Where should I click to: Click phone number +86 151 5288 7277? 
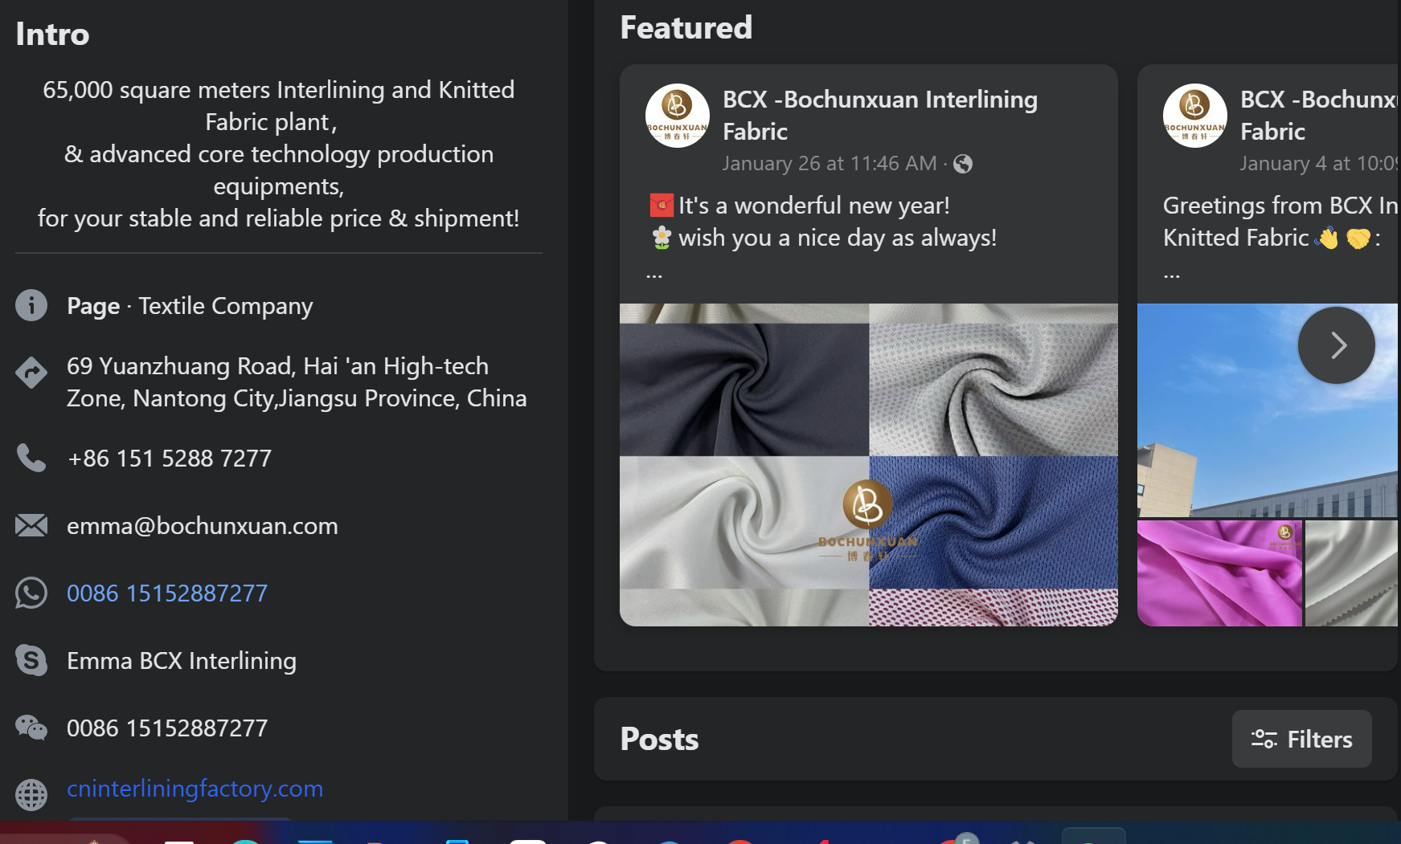tap(170, 459)
